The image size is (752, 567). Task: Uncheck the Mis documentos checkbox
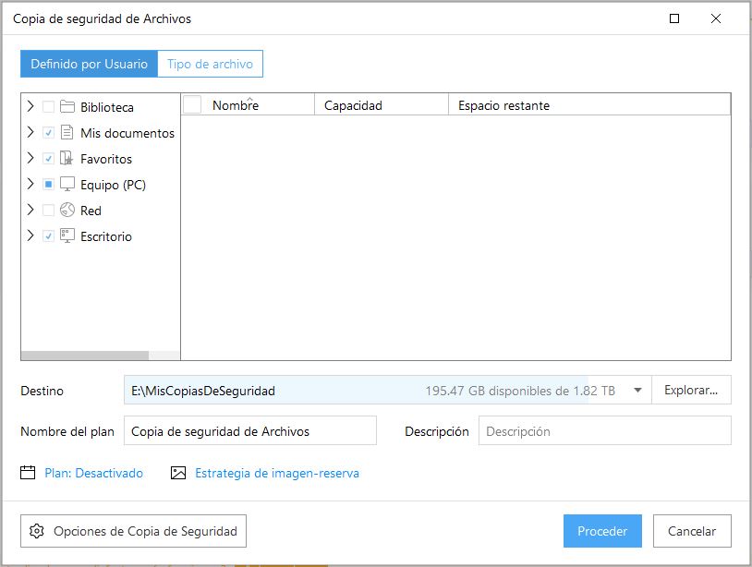(x=48, y=133)
